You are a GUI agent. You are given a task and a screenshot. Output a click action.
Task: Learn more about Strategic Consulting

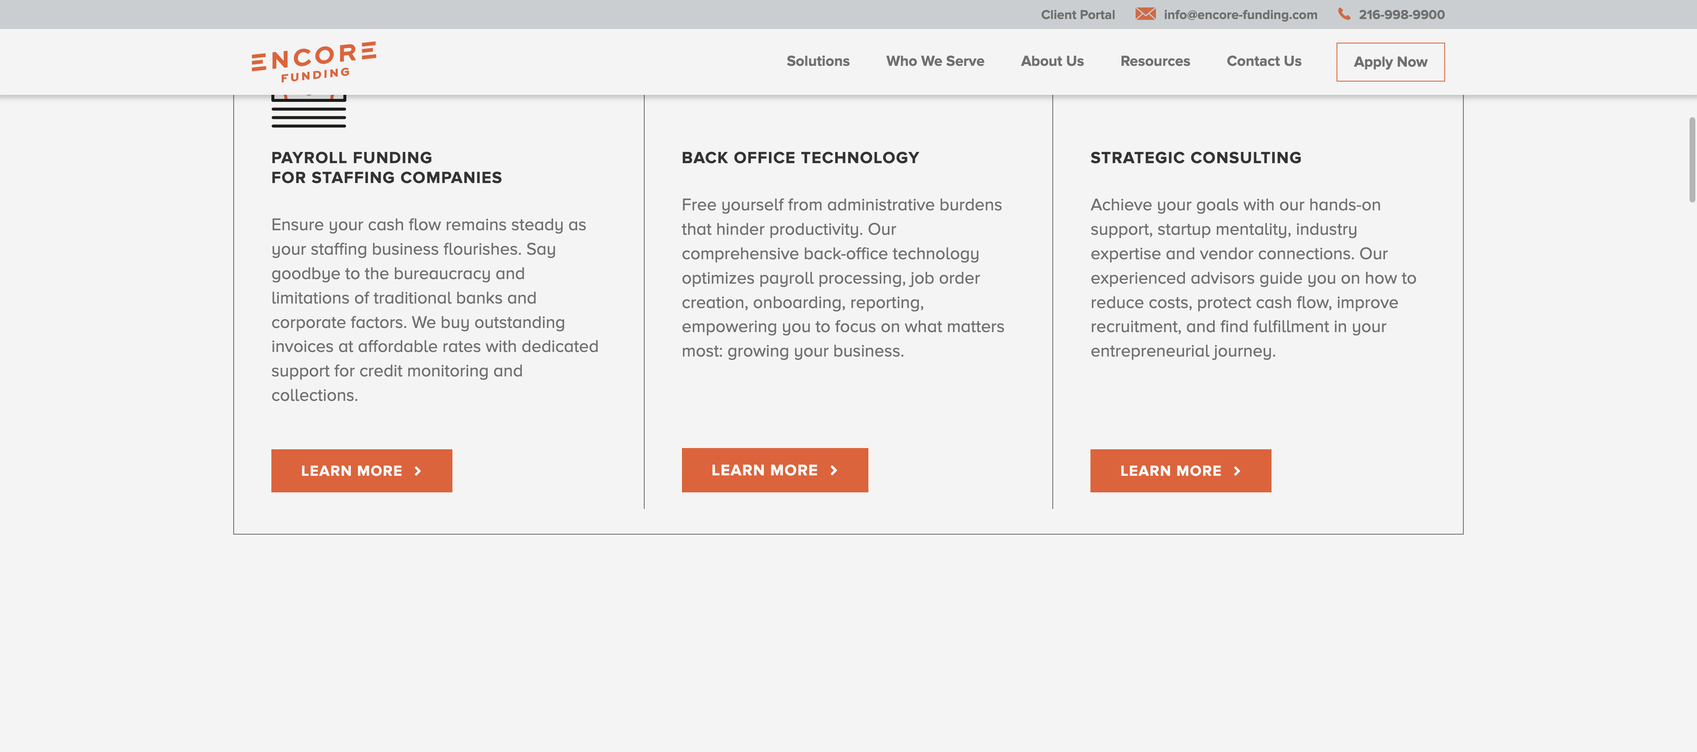click(x=1180, y=471)
